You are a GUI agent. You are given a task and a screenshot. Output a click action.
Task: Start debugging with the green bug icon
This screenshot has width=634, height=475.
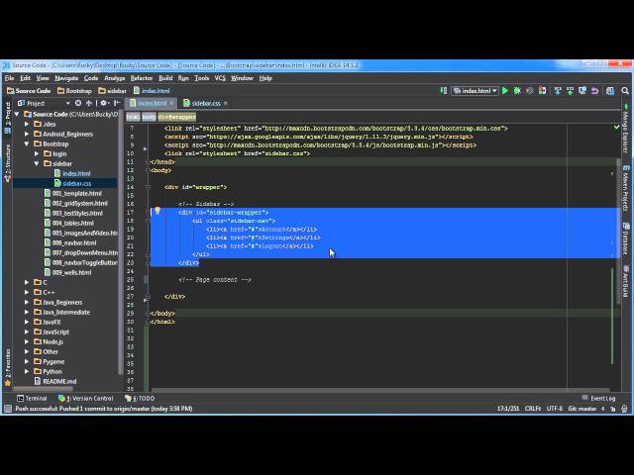click(x=517, y=91)
